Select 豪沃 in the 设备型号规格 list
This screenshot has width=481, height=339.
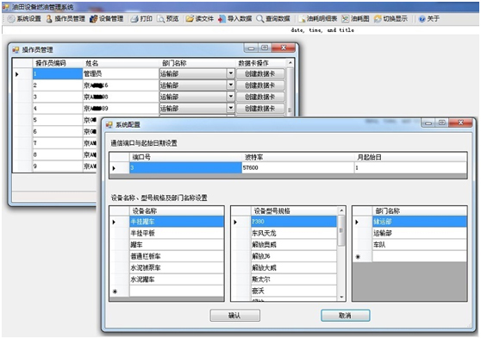pyautogui.click(x=294, y=291)
